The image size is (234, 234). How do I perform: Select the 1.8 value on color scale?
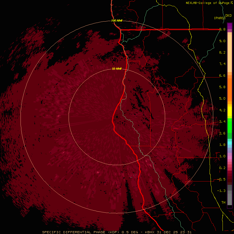(222, 145)
